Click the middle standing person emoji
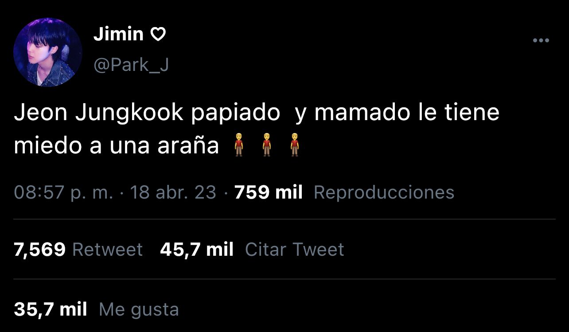 266,145
